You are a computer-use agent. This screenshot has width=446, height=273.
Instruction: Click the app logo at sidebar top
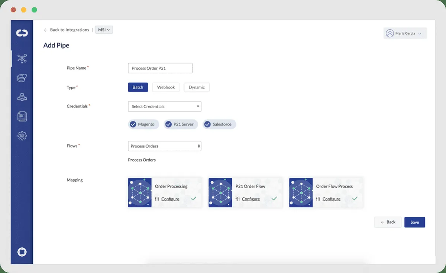tap(22, 33)
